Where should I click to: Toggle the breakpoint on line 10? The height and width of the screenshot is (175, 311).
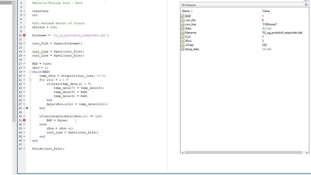[24, 35]
